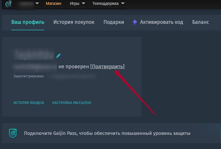
Task: Click the pencil icon to edit nickname
Action: tap(58, 56)
